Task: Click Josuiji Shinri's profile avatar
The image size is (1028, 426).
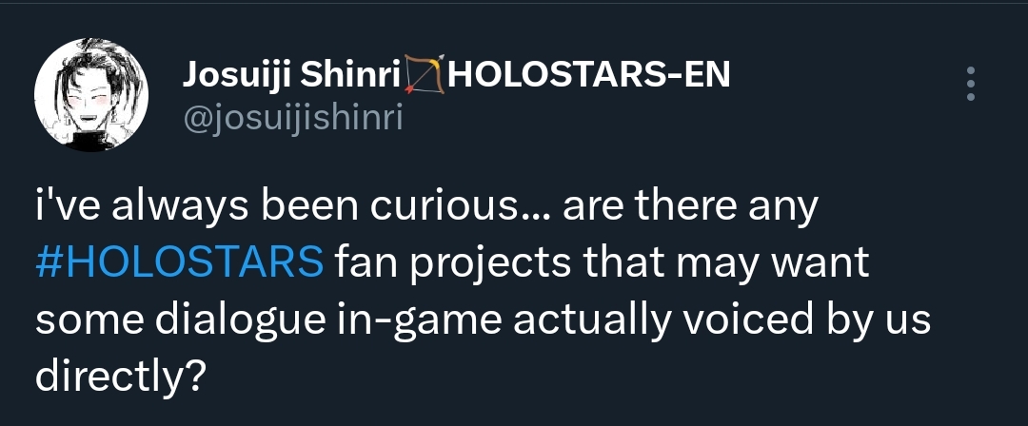Action: (91, 96)
